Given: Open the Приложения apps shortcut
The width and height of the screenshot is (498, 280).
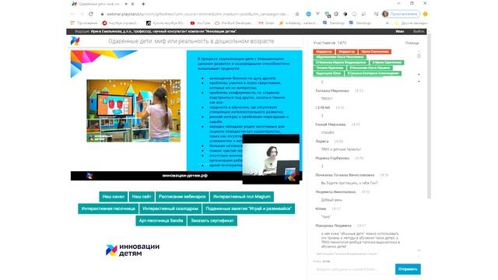Looking at the screenshot, I should tap(84, 23).
